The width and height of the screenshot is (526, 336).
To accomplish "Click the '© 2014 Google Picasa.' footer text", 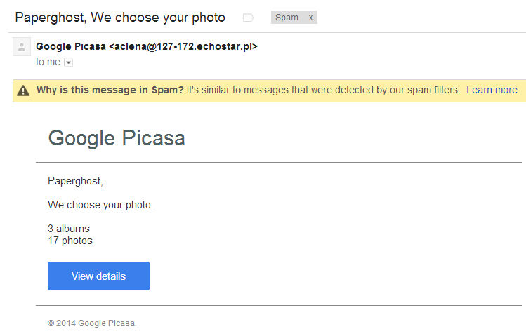I will click(92, 323).
